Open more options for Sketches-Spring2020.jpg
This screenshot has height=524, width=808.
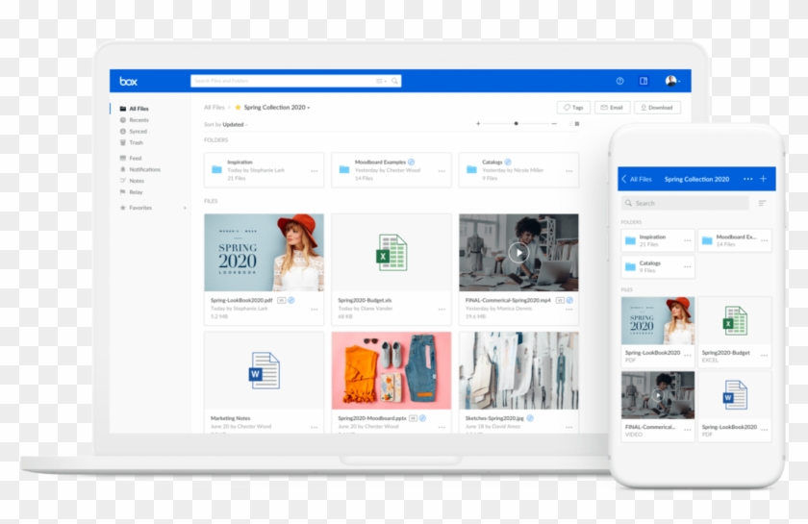[568, 427]
